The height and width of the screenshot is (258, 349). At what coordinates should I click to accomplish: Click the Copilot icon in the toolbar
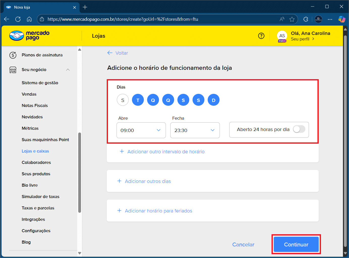(x=342, y=19)
